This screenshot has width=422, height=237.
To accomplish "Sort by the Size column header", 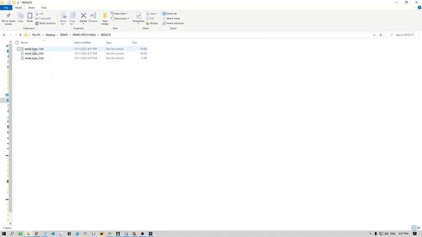I will tap(135, 42).
